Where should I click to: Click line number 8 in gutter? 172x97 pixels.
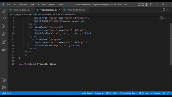pos(14,27)
